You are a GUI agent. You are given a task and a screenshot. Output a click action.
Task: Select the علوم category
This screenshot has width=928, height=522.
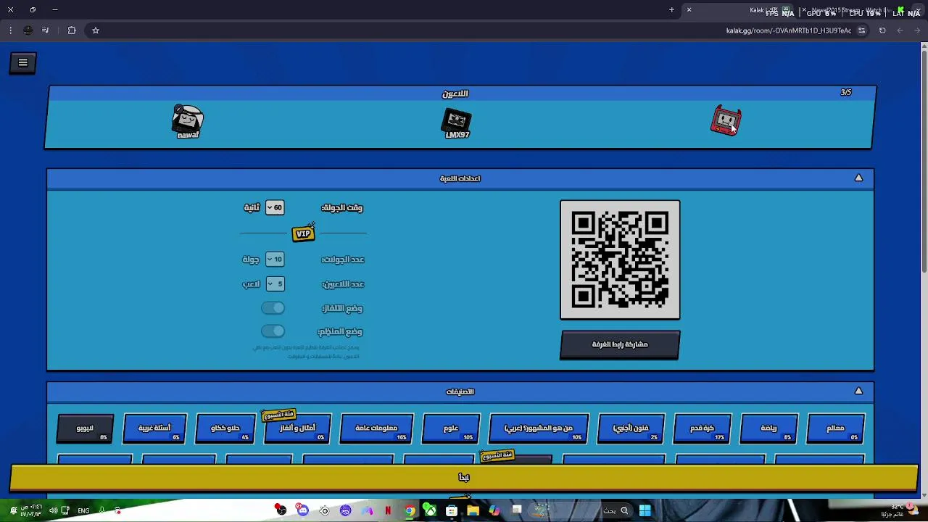pyautogui.click(x=451, y=428)
